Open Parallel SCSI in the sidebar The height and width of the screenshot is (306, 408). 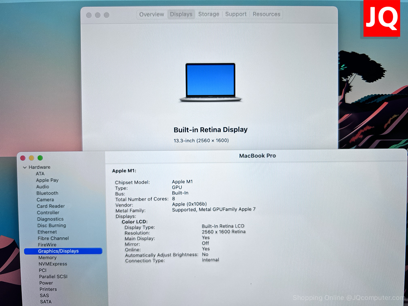[x=53, y=276]
